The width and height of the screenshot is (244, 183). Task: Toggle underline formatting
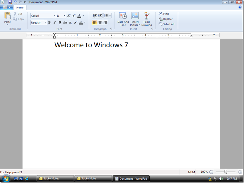pos(60,22)
